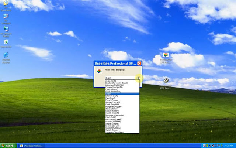This screenshot has width=236, height=150.
Task: Select Spanish (Español) option
Action: pyautogui.click(x=122, y=126)
